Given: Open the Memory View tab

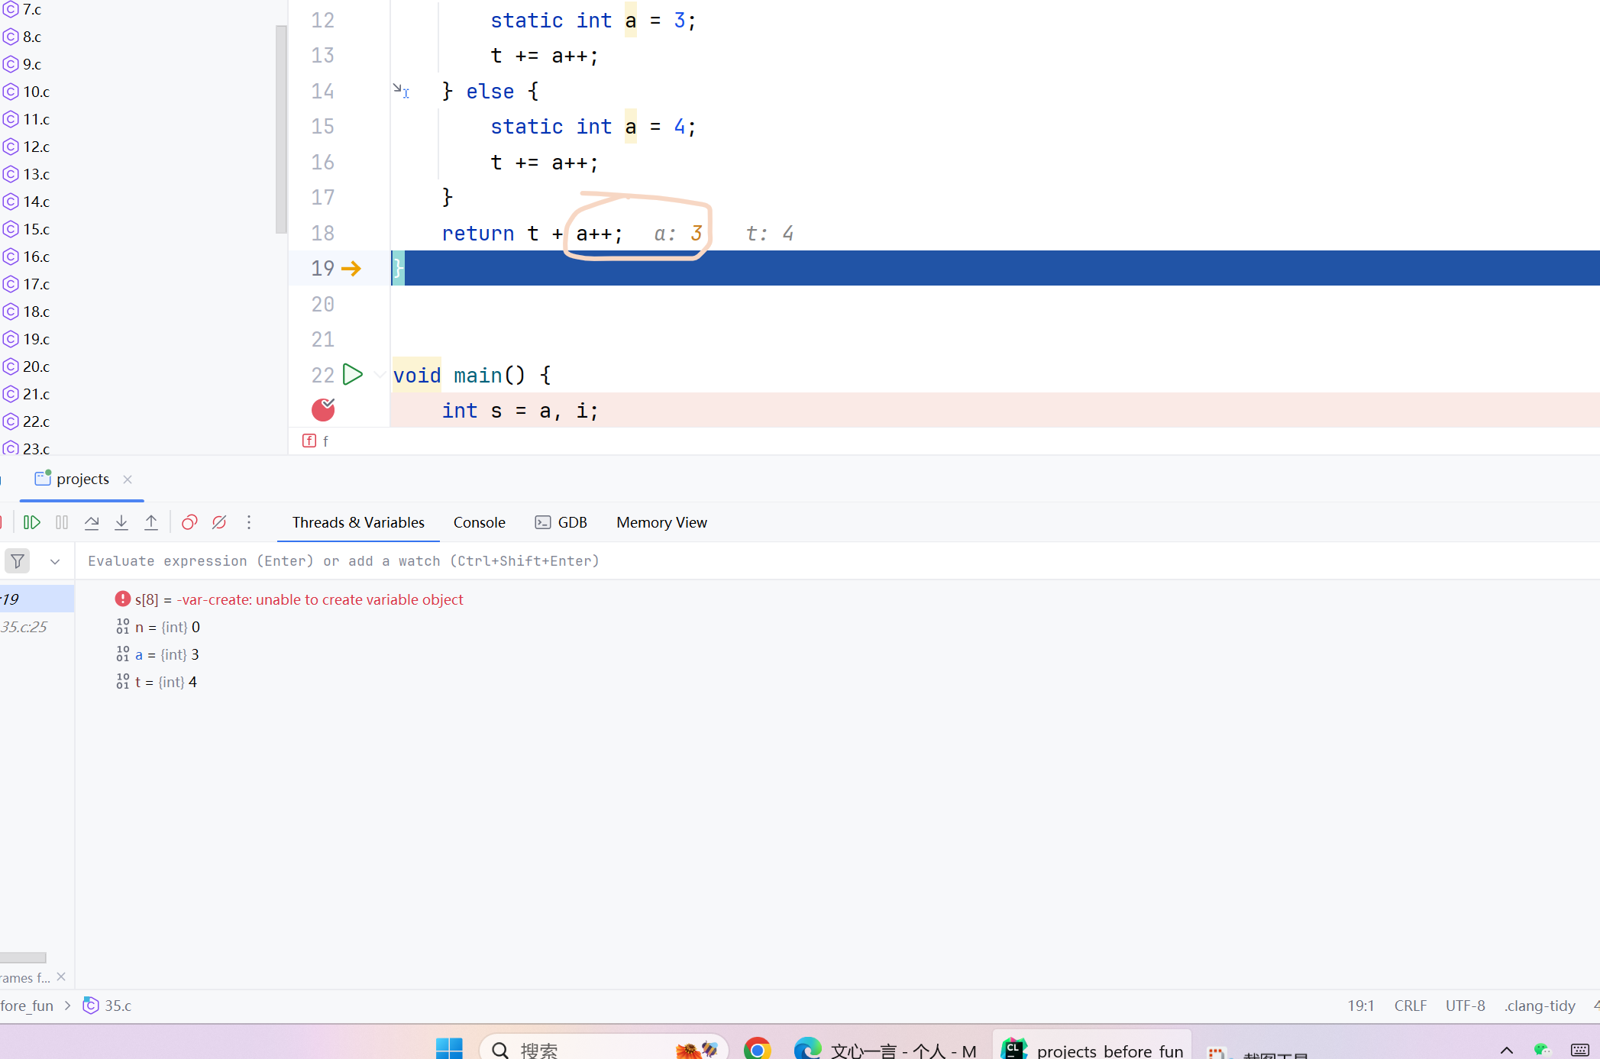Looking at the screenshot, I should click(x=661, y=522).
